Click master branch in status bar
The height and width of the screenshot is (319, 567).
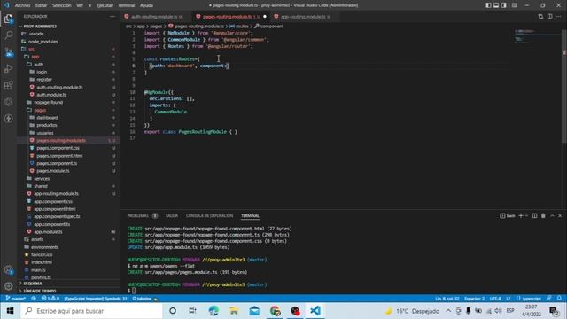[16, 299]
